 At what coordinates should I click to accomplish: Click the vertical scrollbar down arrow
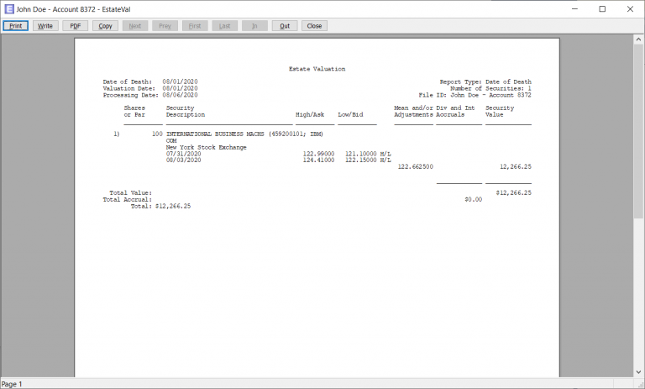point(638,372)
